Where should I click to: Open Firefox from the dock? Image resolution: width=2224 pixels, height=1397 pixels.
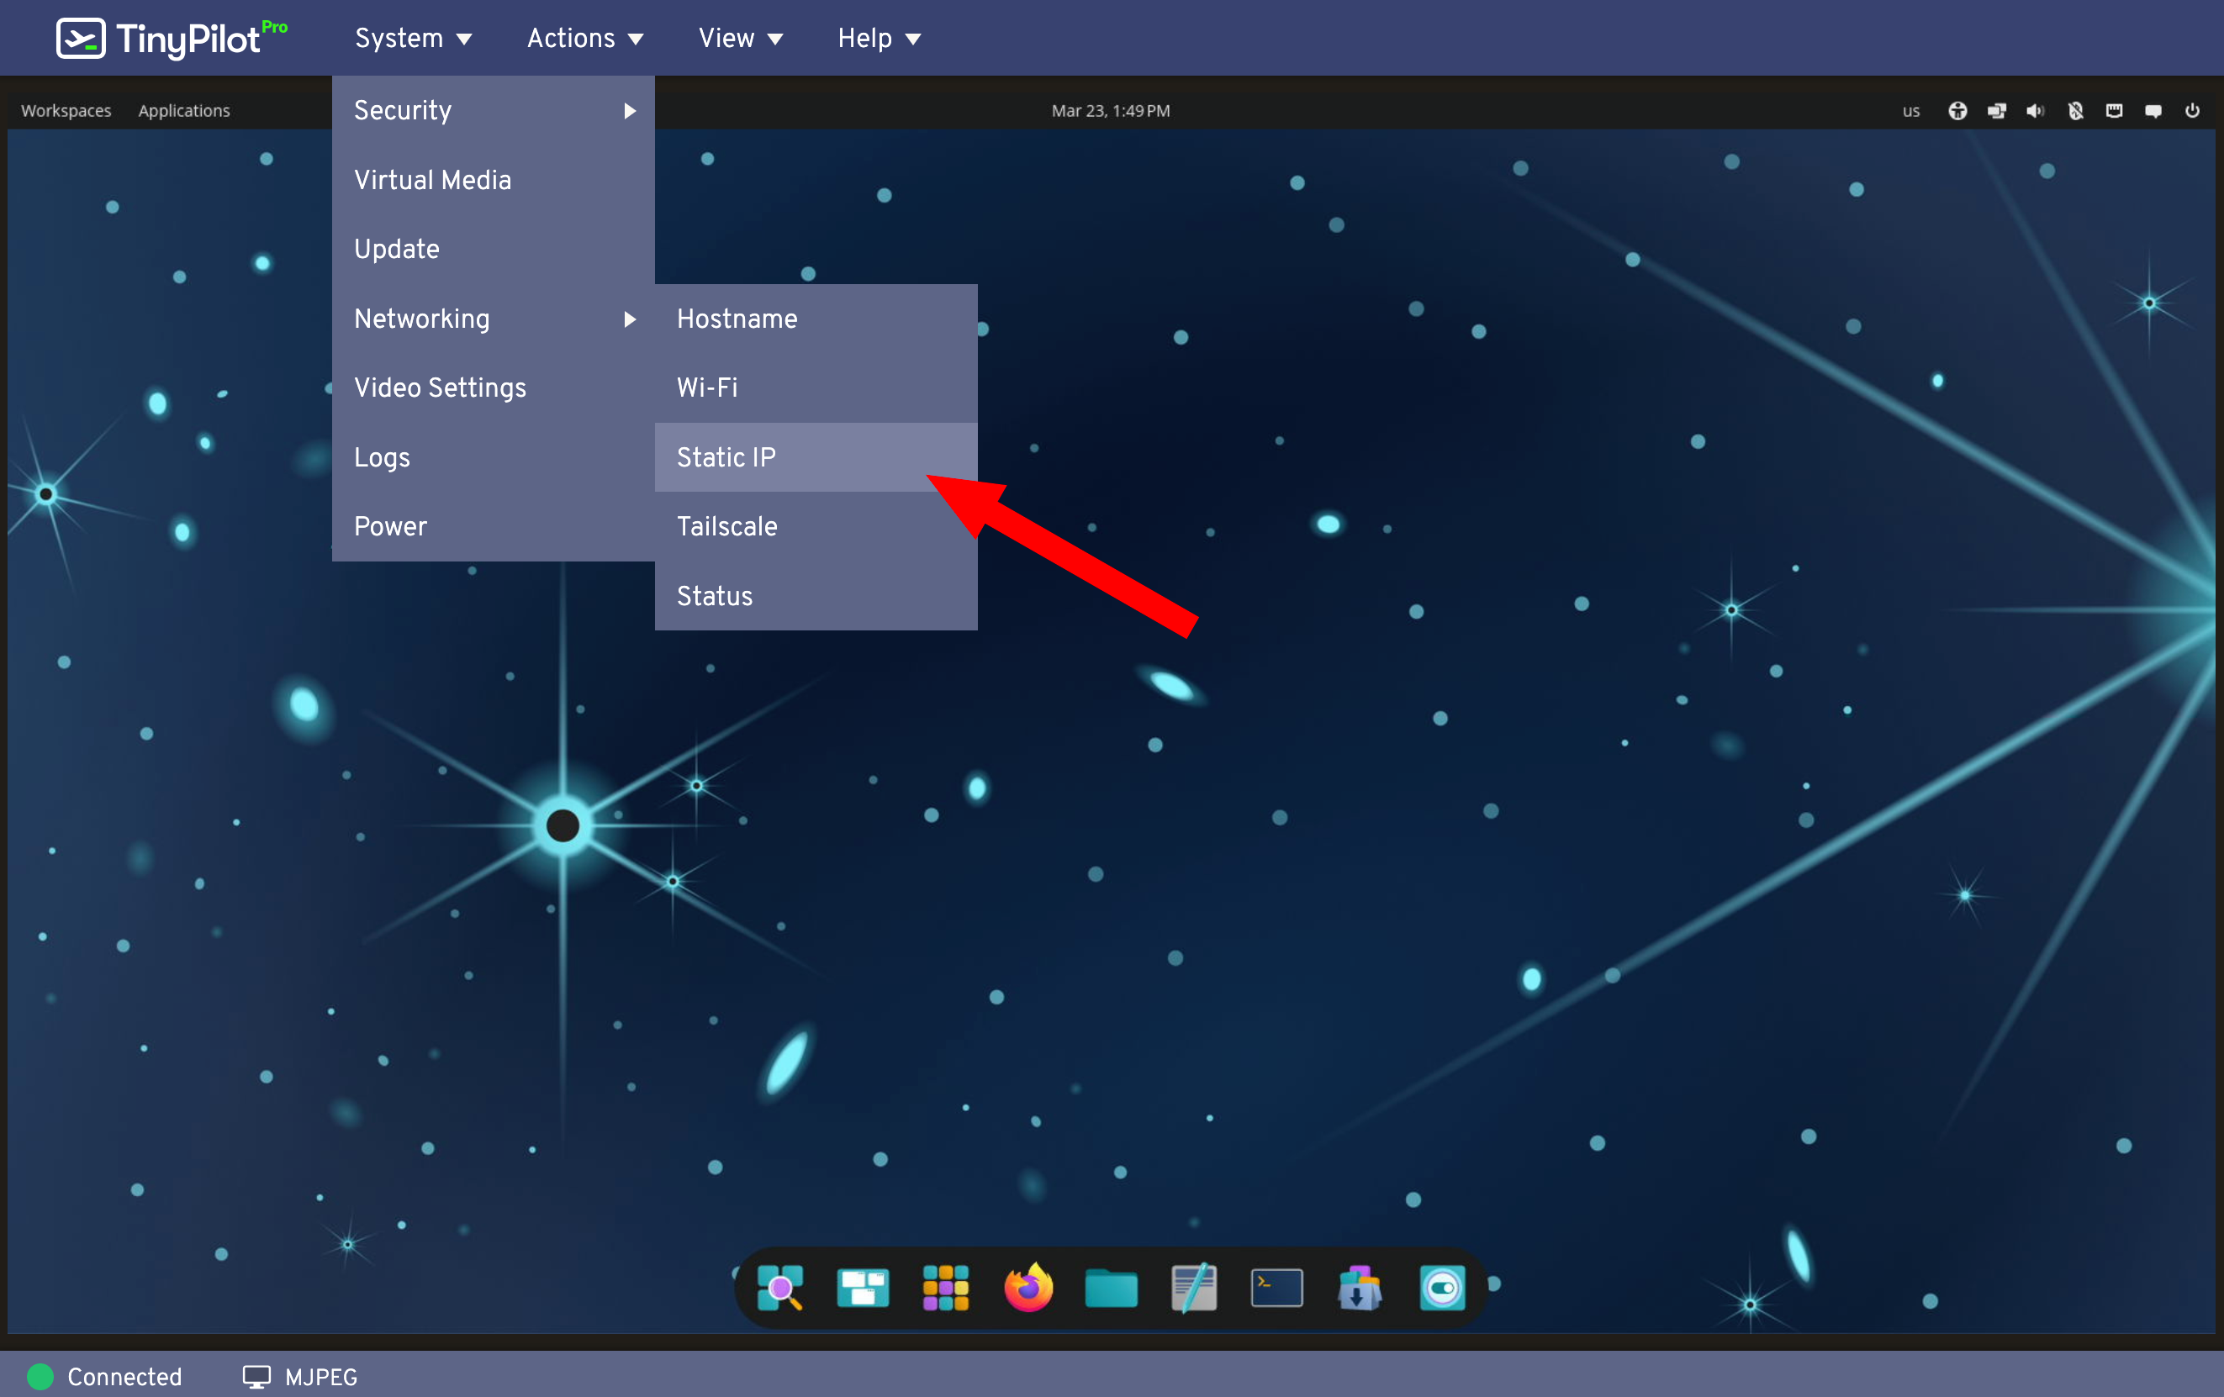1028,1288
